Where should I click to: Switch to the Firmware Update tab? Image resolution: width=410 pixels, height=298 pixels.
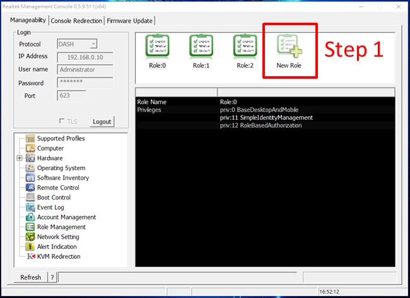click(x=130, y=21)
